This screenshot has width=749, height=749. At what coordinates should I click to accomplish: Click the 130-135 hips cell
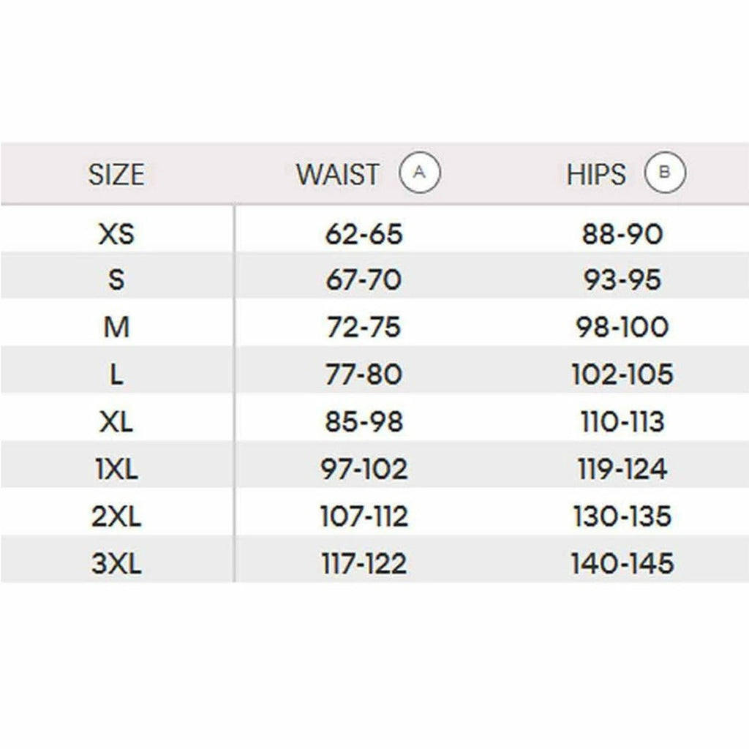pos(622,516)
